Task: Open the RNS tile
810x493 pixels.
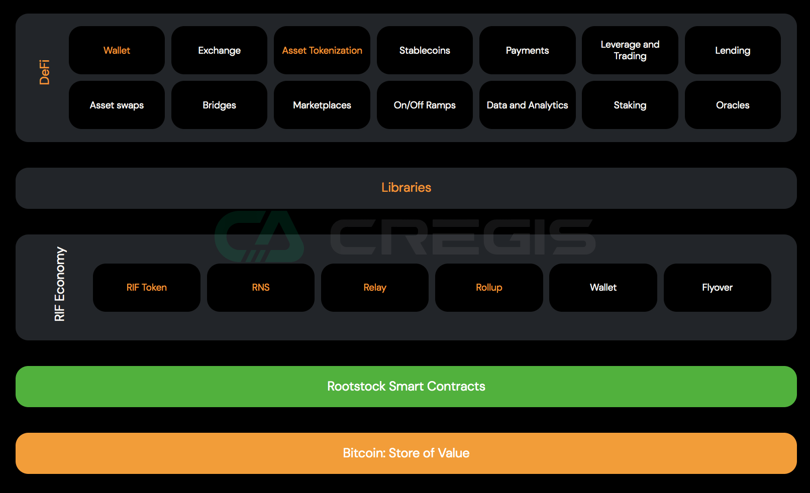Action: click(x=261, y=288)
